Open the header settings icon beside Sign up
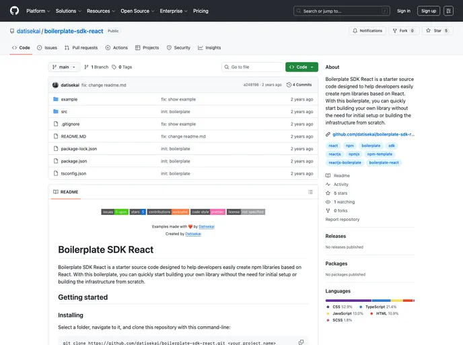The height and width of the screenshot is (345, 463). tap(448, 11)
